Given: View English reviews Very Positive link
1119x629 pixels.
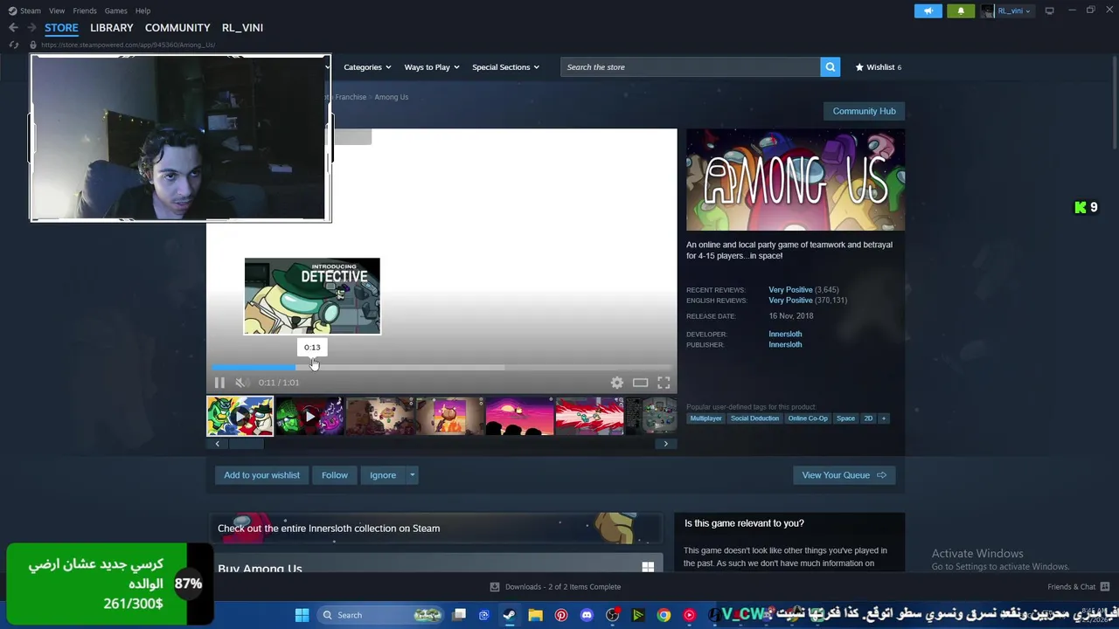Looking at the screenshot, I should point(790,301).
